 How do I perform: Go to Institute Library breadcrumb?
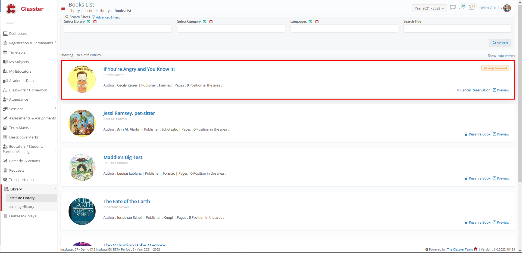97,11
